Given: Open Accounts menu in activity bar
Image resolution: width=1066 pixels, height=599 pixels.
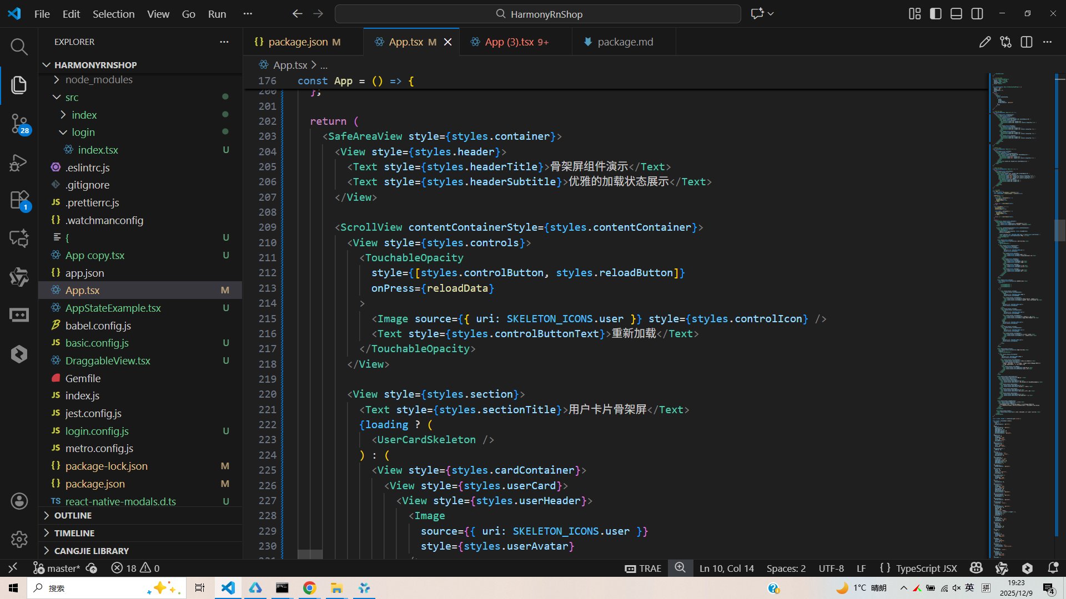Looking at the screenshot, I should tap(19, 501).
